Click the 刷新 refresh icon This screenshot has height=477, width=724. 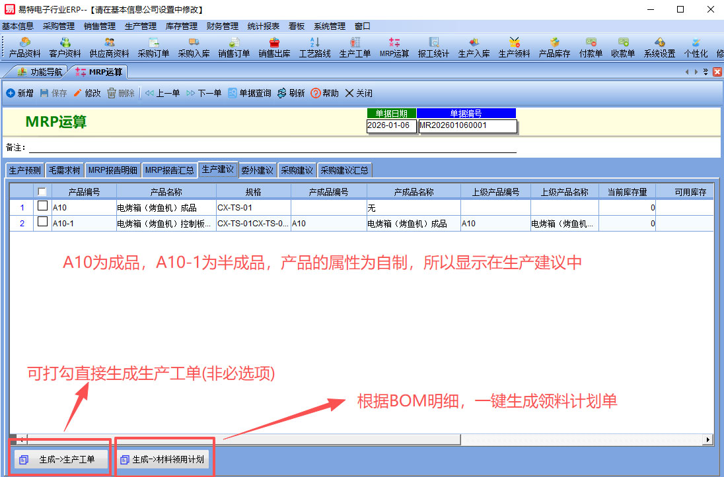tap(291, 94)
